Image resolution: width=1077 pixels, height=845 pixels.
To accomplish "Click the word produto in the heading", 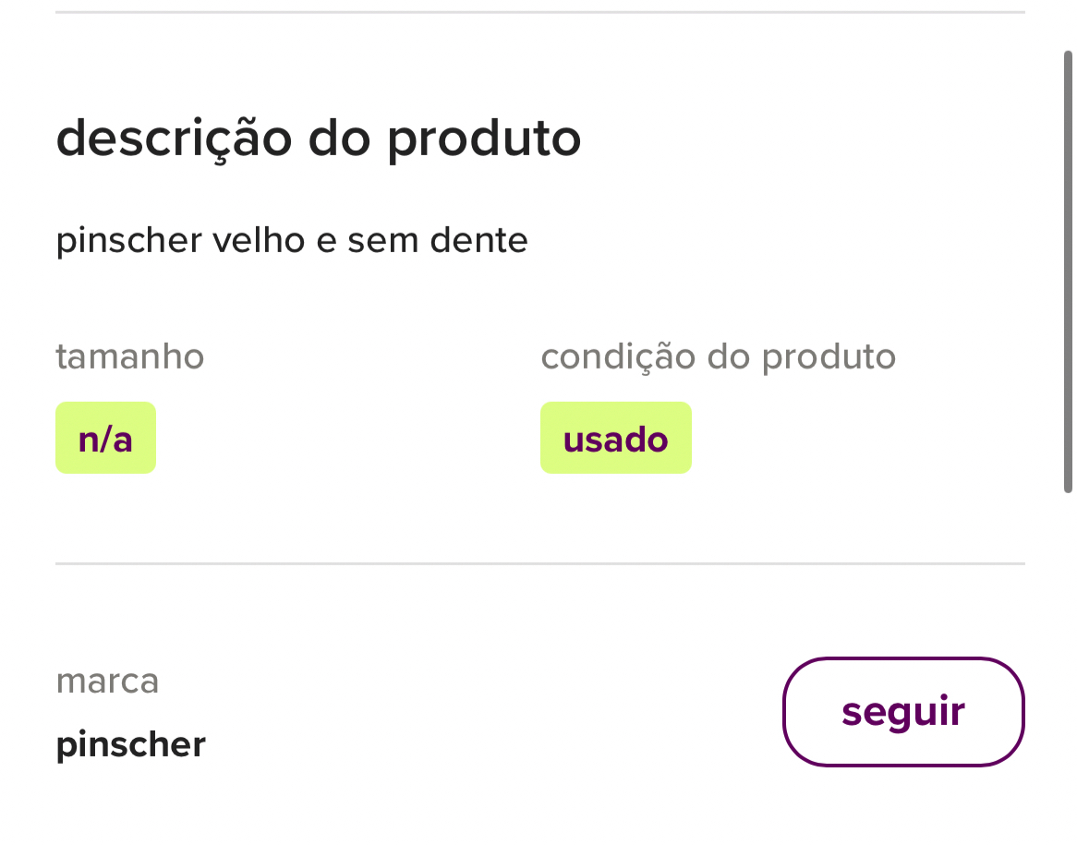I will point(484,140).
